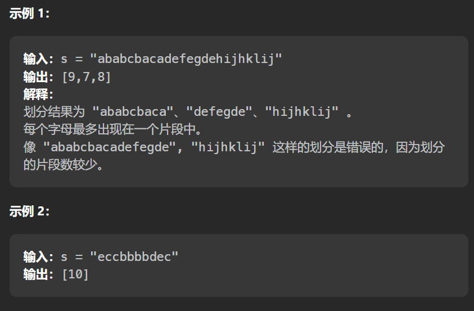Click the 解释 label
Viewport: 474px width, 311px height.
coord(35,94)
